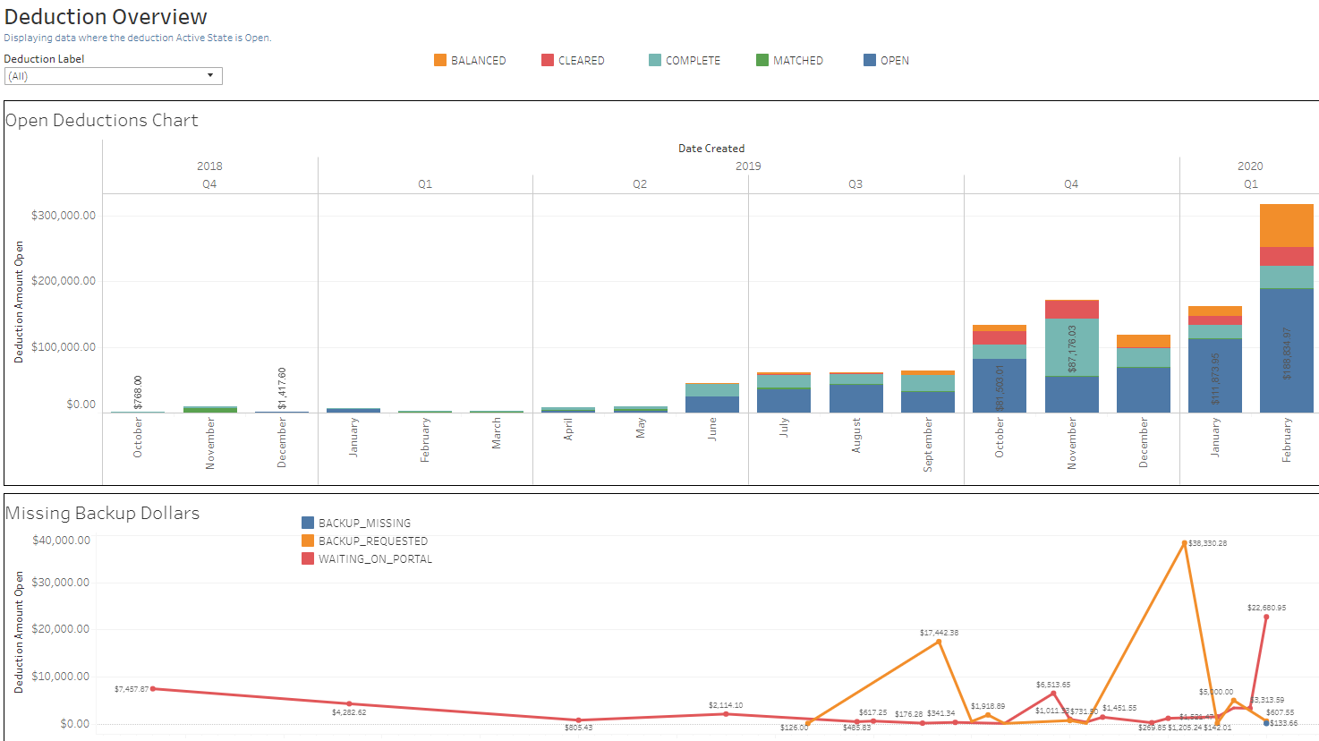Click the CLEARED red legend swatch
1319x741 pixels.
point(548,60)
